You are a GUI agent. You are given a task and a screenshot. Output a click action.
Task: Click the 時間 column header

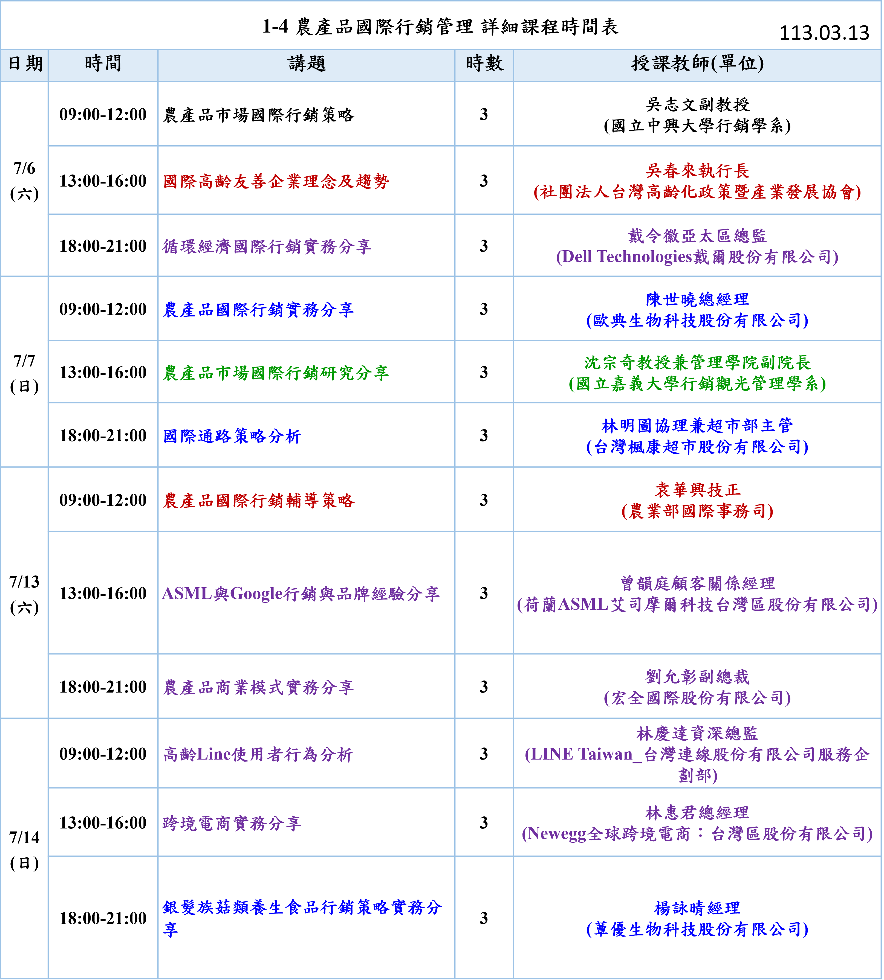point(103,63)
